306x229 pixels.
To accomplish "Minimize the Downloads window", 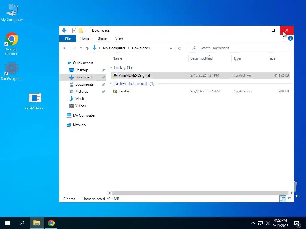I will click(x=260, y=30).
